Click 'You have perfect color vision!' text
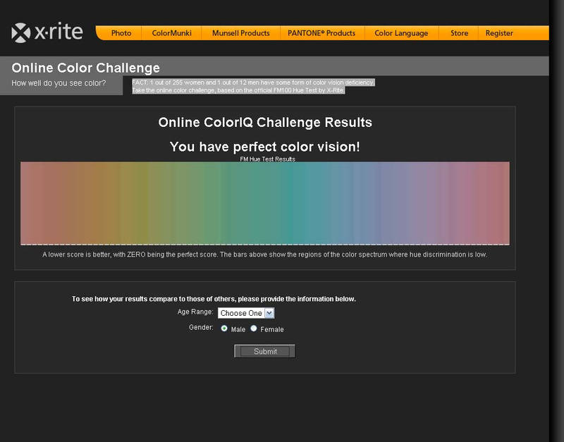 click(265, 147)
